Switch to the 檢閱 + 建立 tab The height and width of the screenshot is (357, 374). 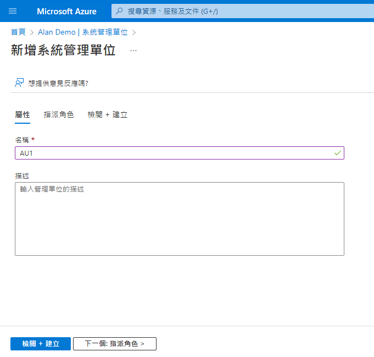pos(107,115)
